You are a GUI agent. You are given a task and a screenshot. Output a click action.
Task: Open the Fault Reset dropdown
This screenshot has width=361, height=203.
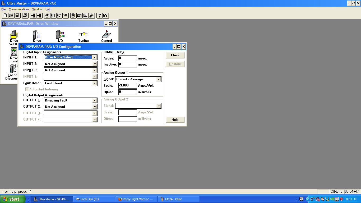(95, 83)
